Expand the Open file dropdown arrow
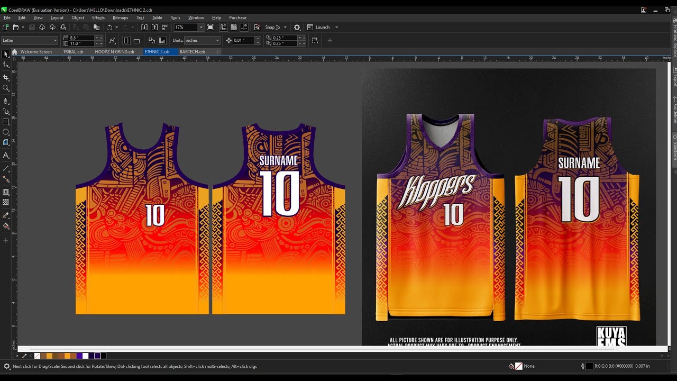 pyautogui.click(x=23, y=27)
